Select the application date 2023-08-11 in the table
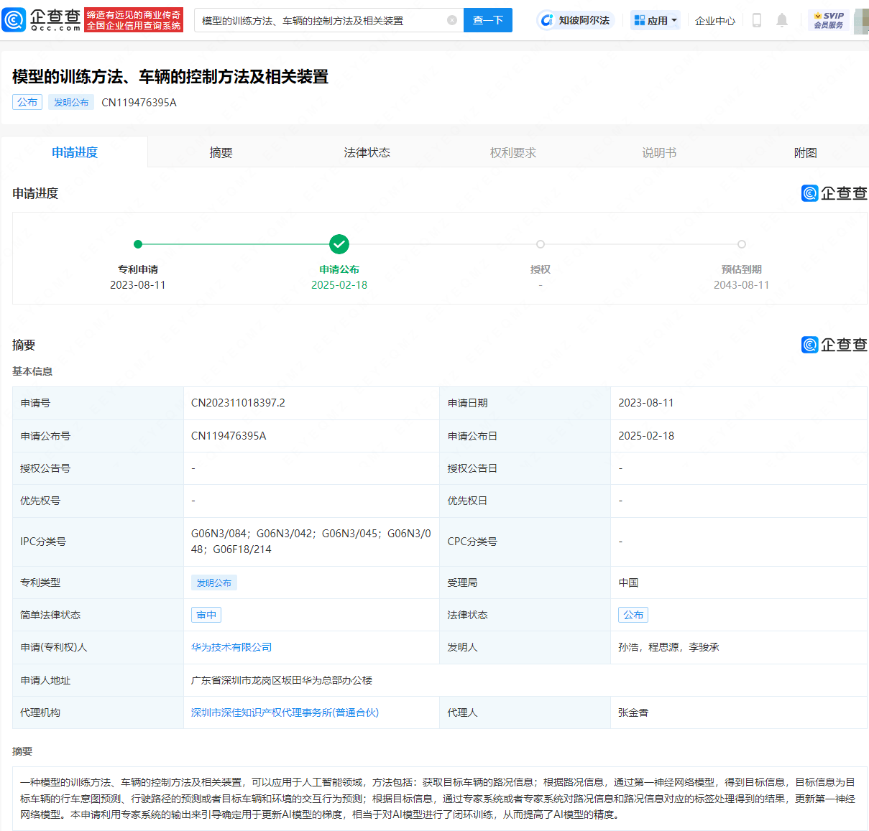 pyautogui.click(x=646, y=403)
